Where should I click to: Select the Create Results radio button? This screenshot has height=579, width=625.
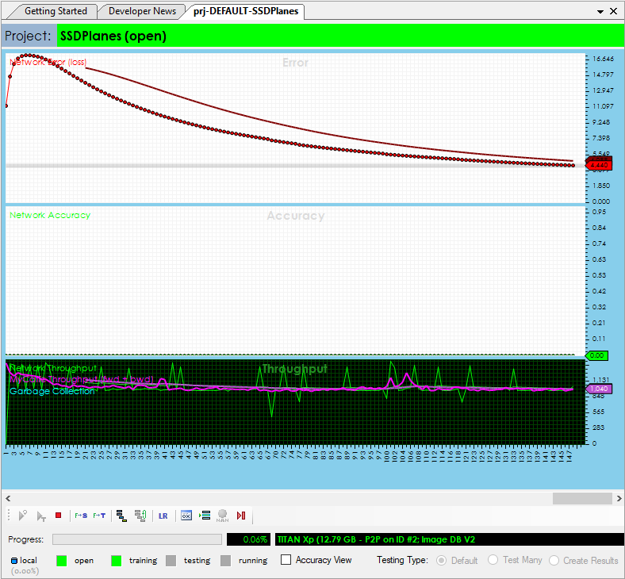[x=554, y=560]
